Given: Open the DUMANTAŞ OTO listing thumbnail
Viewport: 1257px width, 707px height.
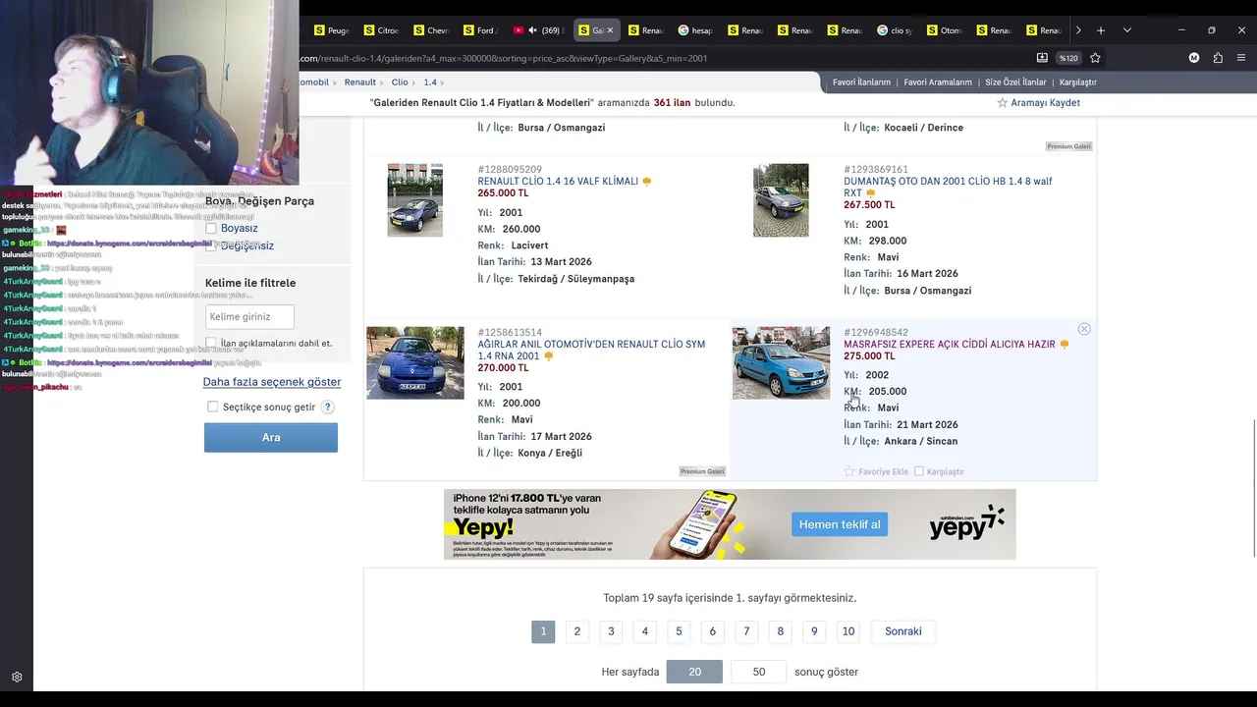Looking at the screenshot, I should (781, 199).
